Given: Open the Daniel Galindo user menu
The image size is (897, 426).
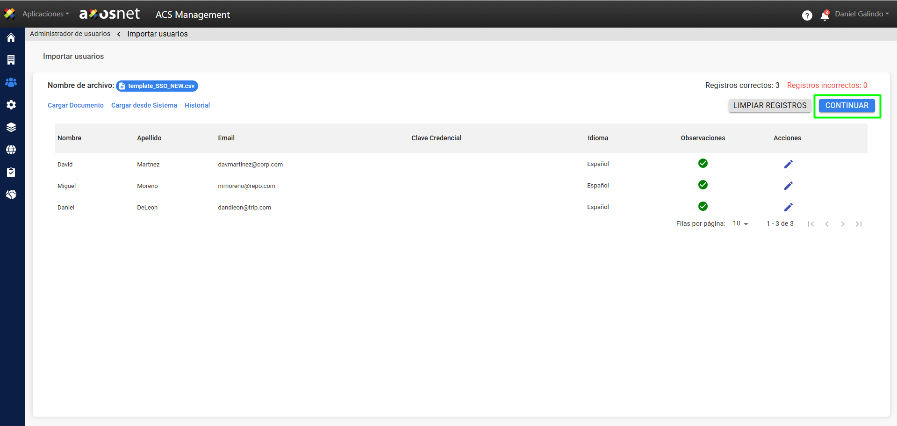Looking at the screenshot, I should click(x=861, y=14).
